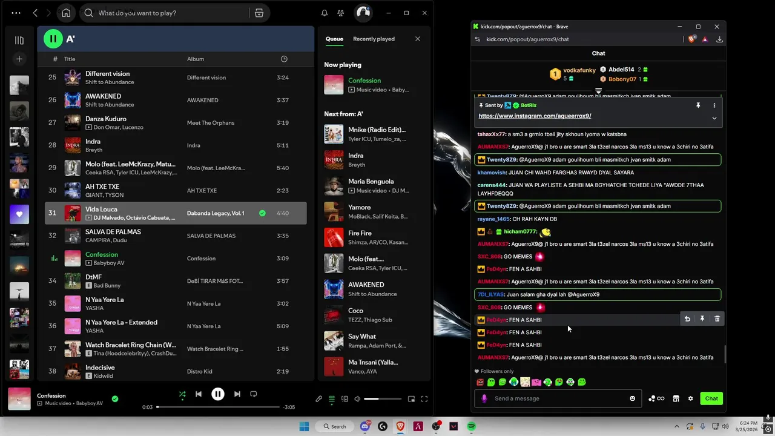This screenshot has height=436, width=775.
Task: Open Meet The Orphans album link
Action: pos(211,123)
